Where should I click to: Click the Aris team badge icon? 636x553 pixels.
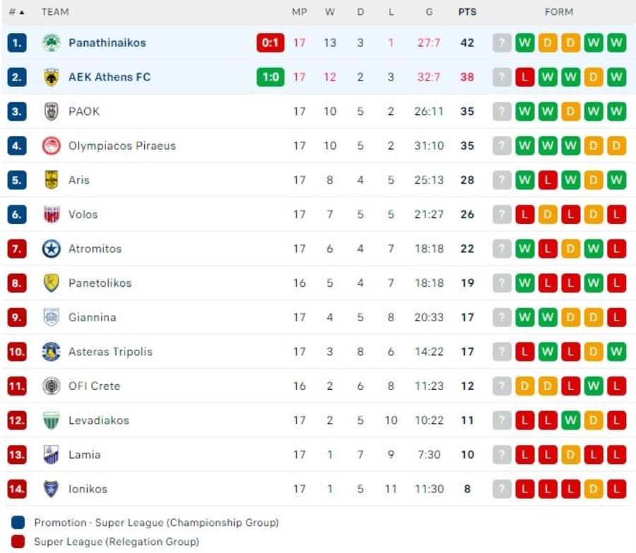(x=51, y=180)
